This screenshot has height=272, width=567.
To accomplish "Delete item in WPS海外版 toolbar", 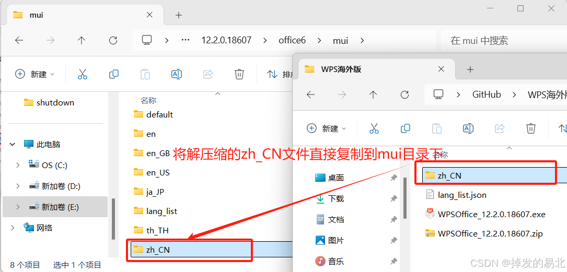I will [531, 128].
